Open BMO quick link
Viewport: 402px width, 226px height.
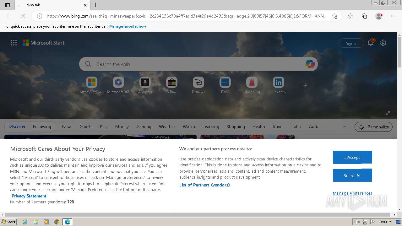[x=225, y=85]
